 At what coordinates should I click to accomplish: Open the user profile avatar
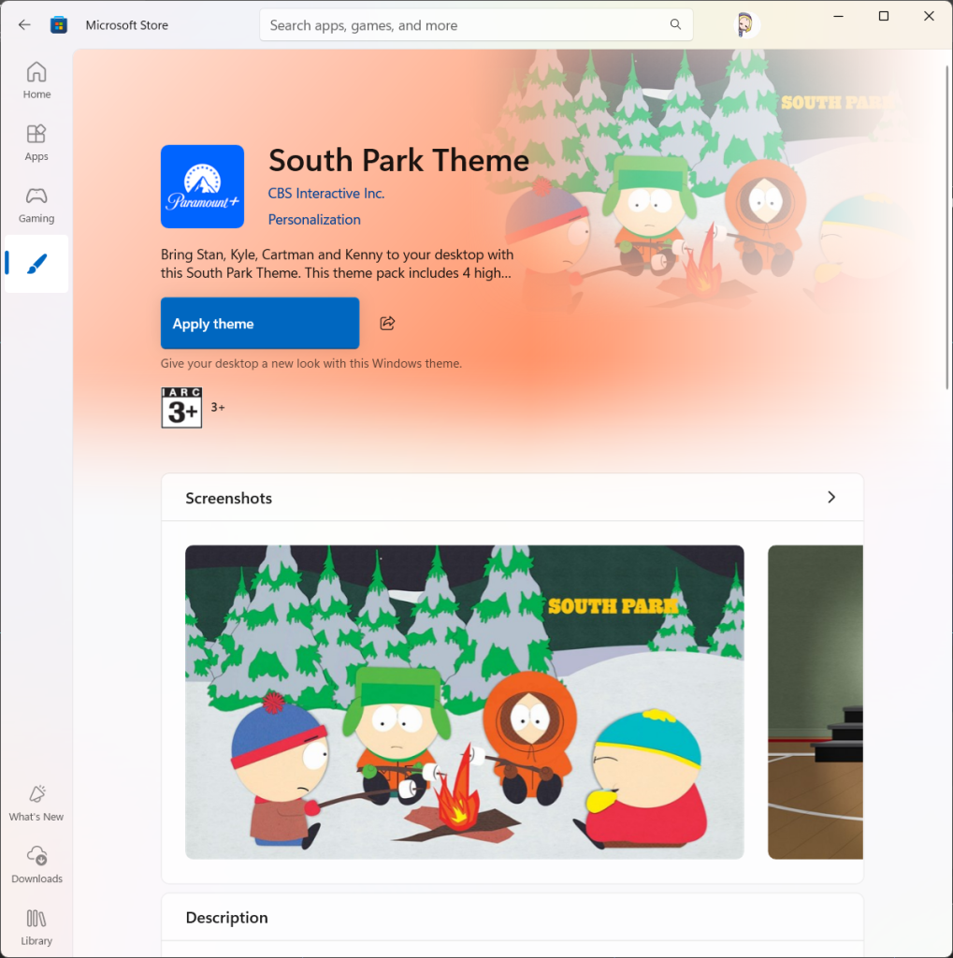(745, 25)
